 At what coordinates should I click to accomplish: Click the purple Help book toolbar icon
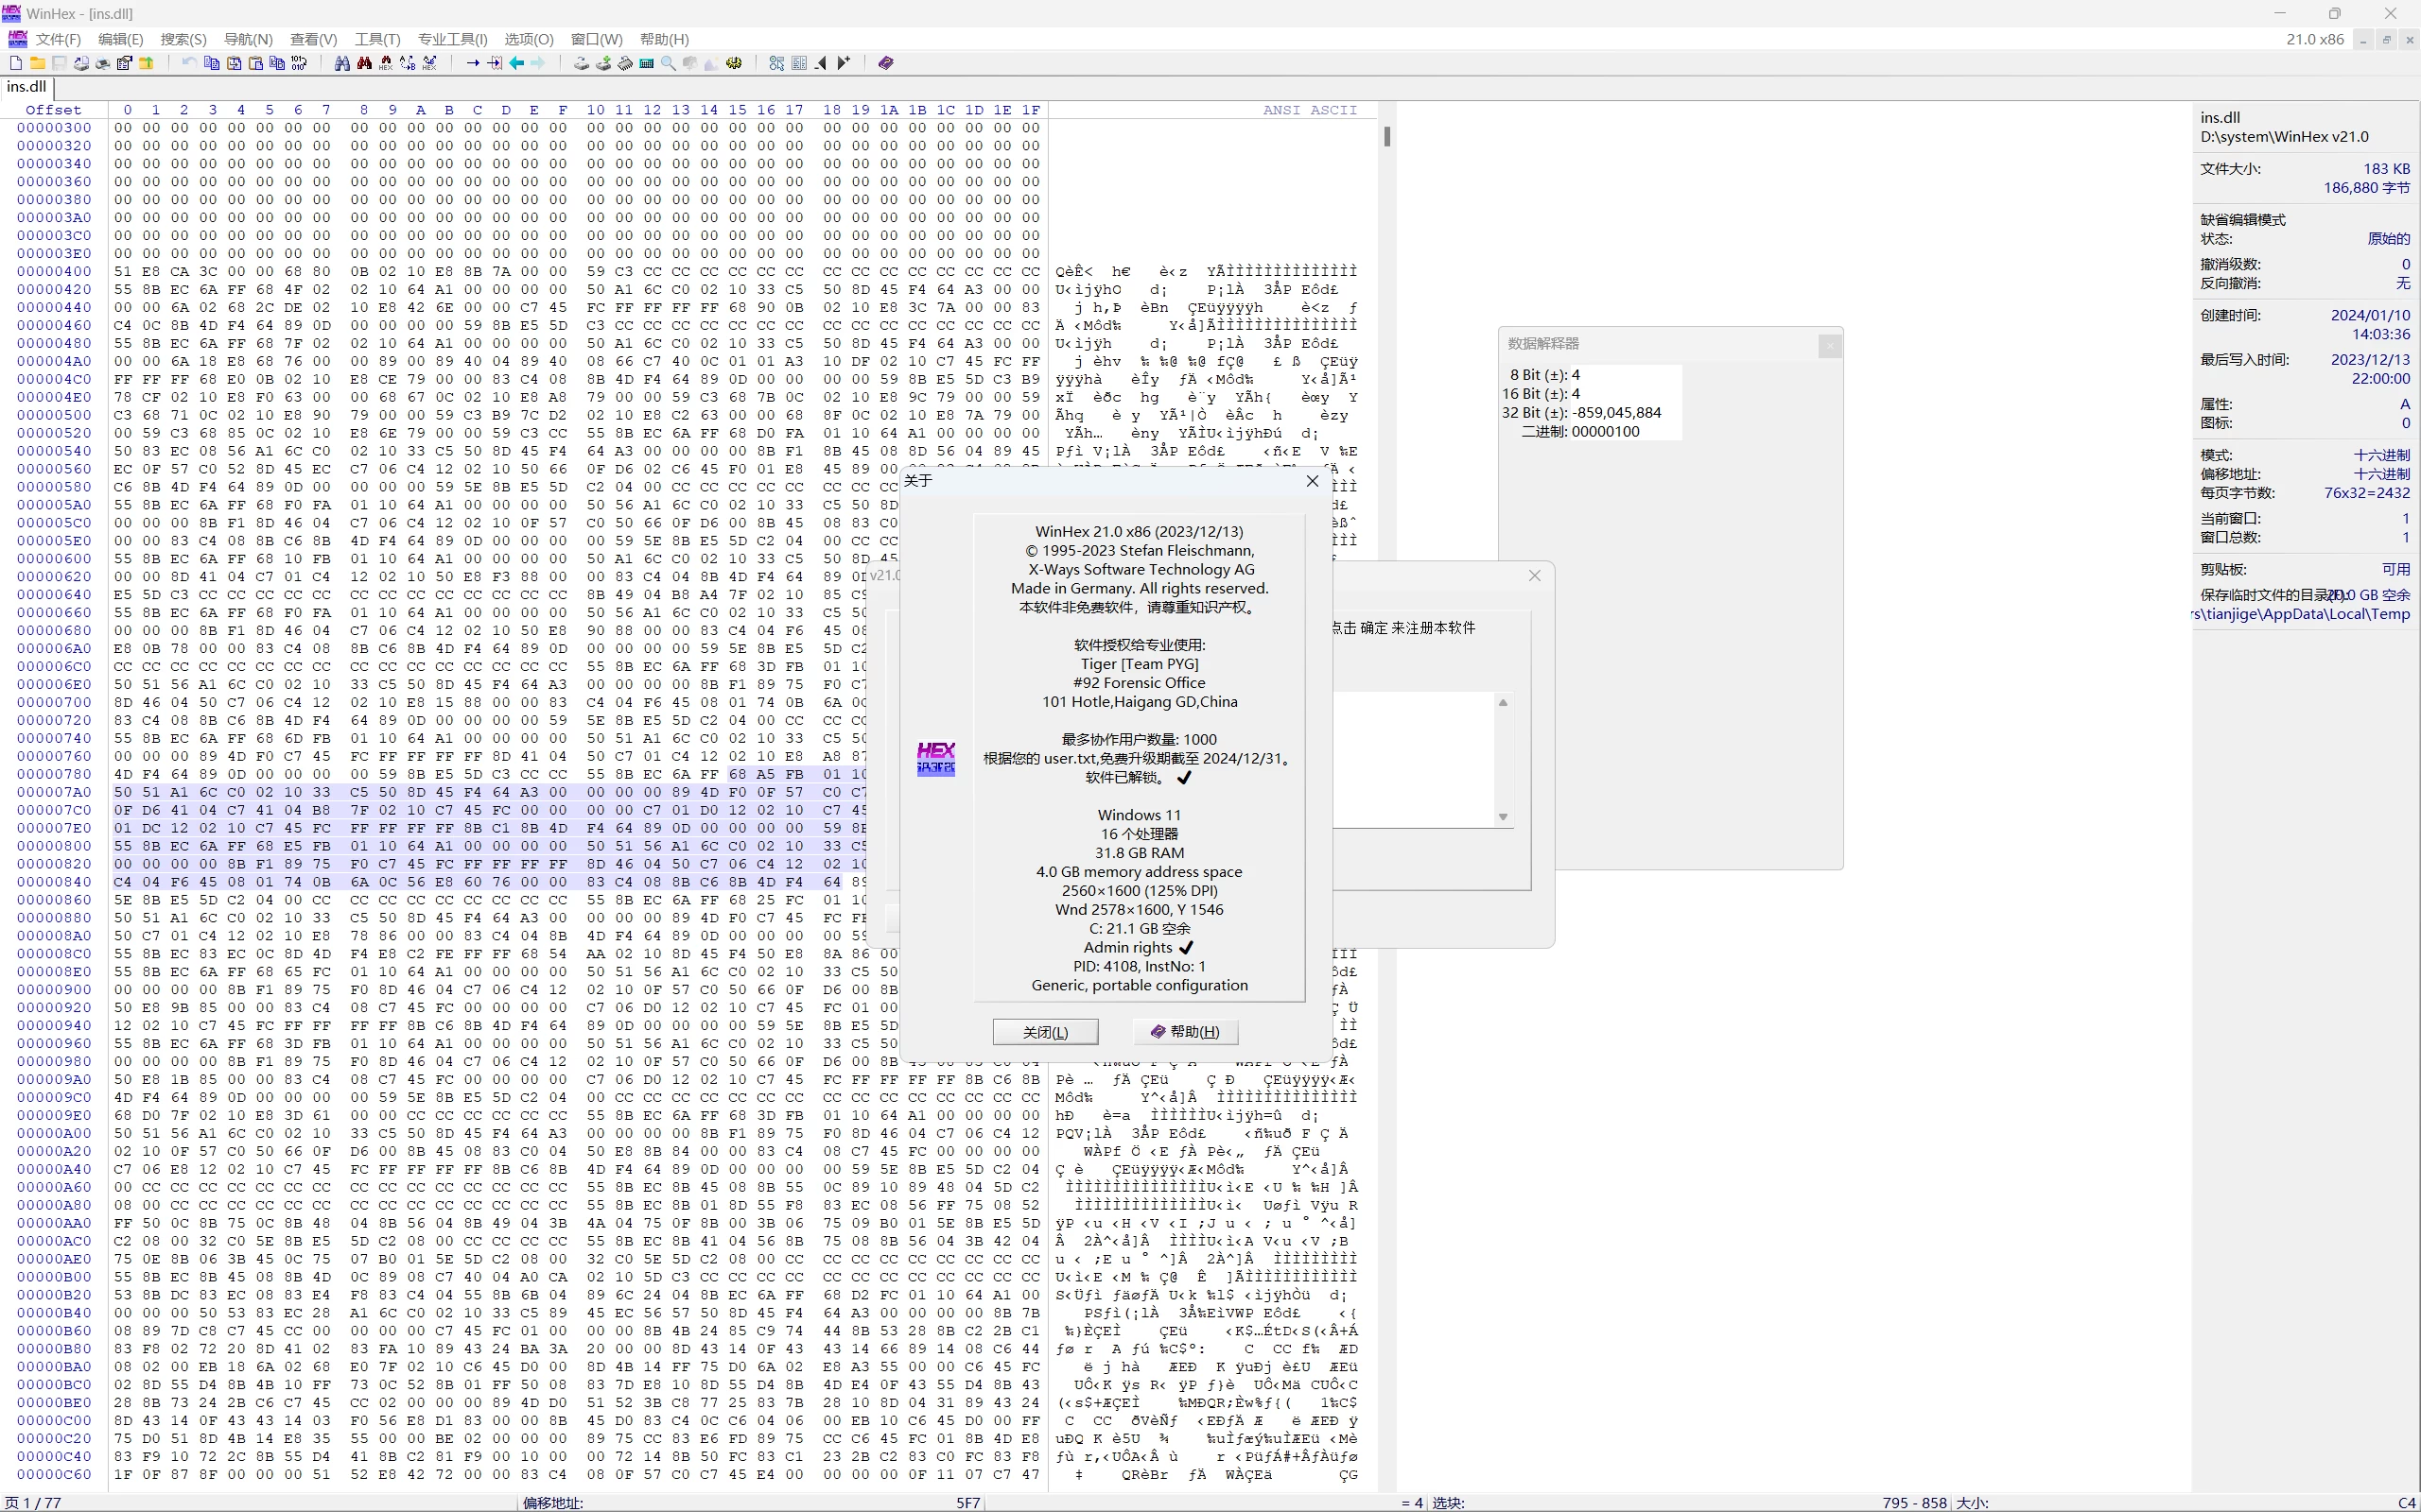pyautogui.click(x=885, y=63)
